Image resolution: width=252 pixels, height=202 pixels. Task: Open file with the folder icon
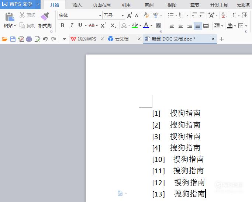tap(4, 39)
